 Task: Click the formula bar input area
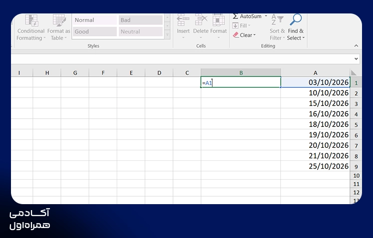pos(181,59)
